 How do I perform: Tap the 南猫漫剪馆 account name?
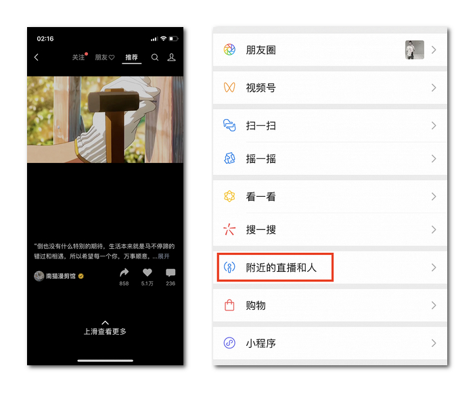pyautogui.click(x=61, y=276)
